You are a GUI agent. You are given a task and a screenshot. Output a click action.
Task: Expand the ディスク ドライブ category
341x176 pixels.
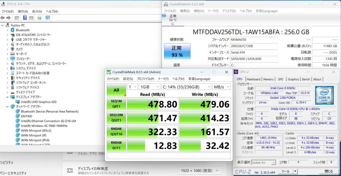coord(7,92)
